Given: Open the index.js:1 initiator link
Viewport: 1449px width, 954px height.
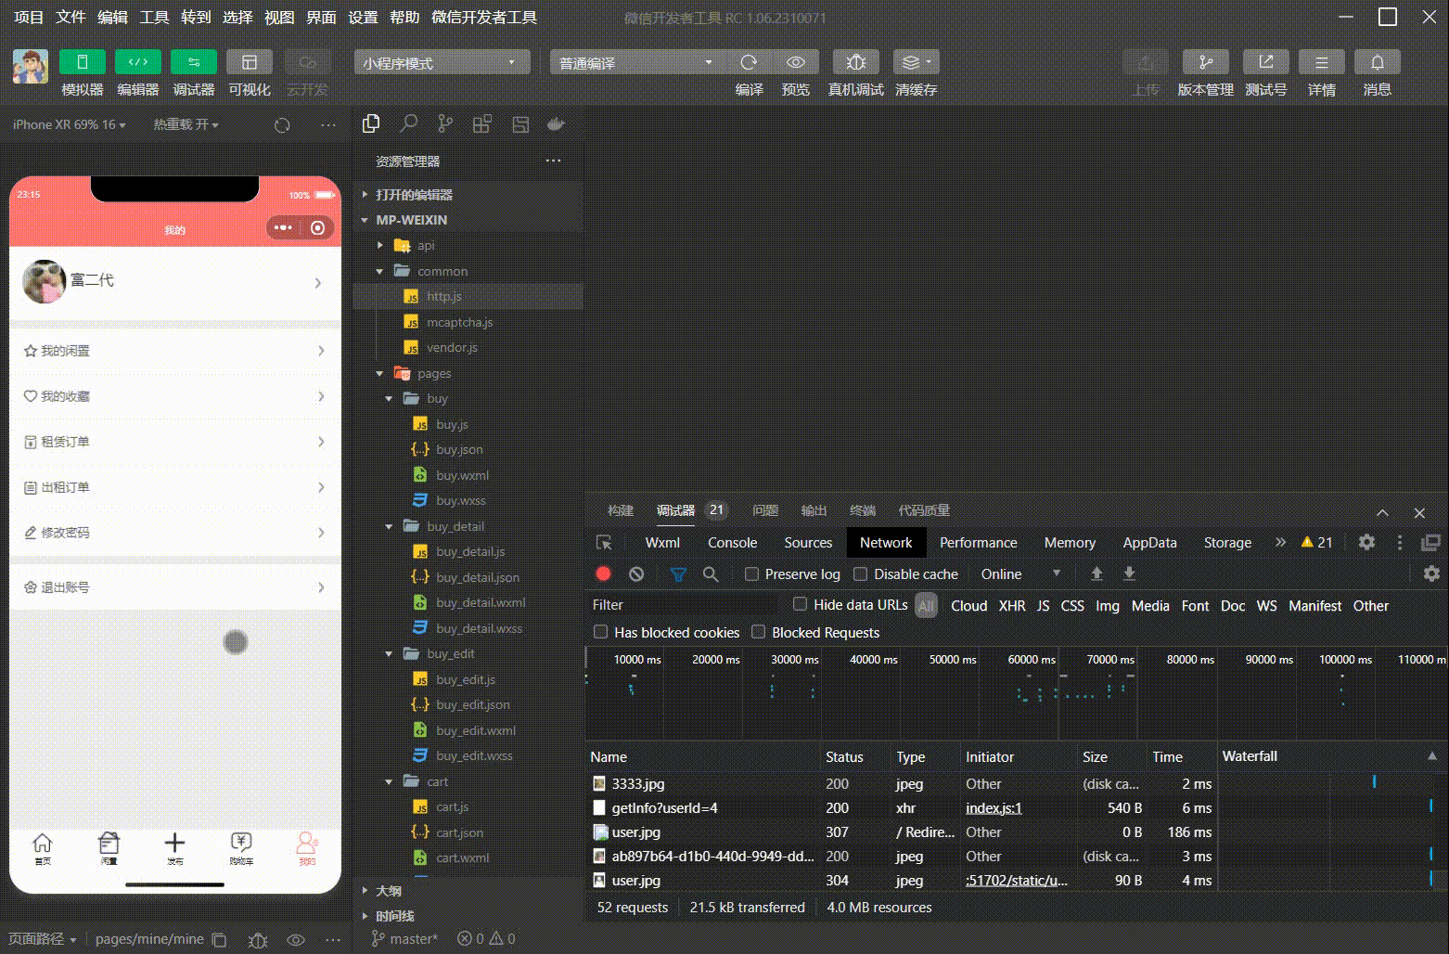Looking at the screenshot, I should (x=994, y=808).
